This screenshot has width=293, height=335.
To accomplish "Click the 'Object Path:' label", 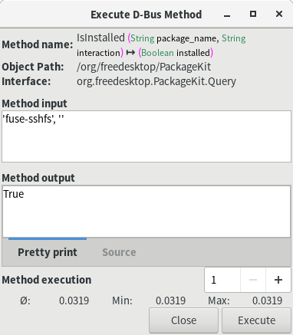I will [33, 67].
